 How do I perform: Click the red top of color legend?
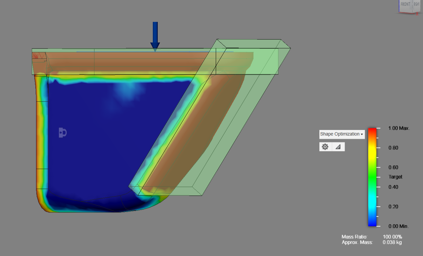coord(372,130)
